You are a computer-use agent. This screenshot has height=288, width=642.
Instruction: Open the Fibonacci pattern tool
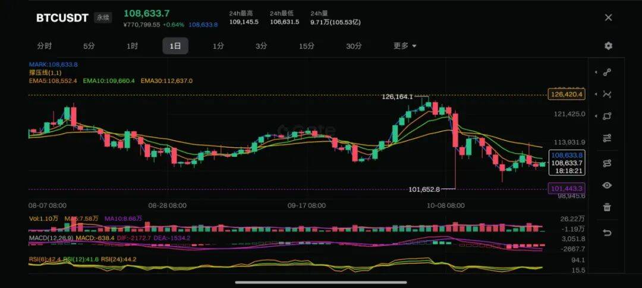[x=607, y=94]
